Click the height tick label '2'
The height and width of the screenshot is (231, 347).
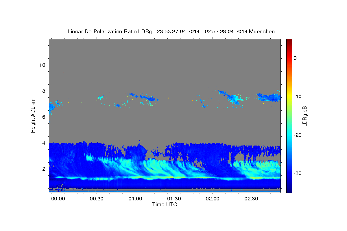pos(43,169)
